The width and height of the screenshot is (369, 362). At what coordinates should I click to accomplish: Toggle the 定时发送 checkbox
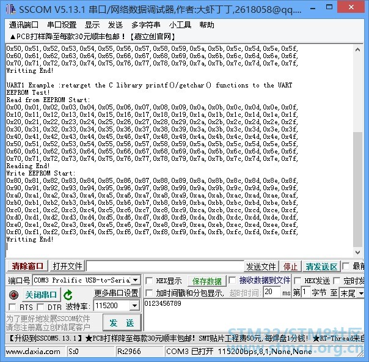337,281
